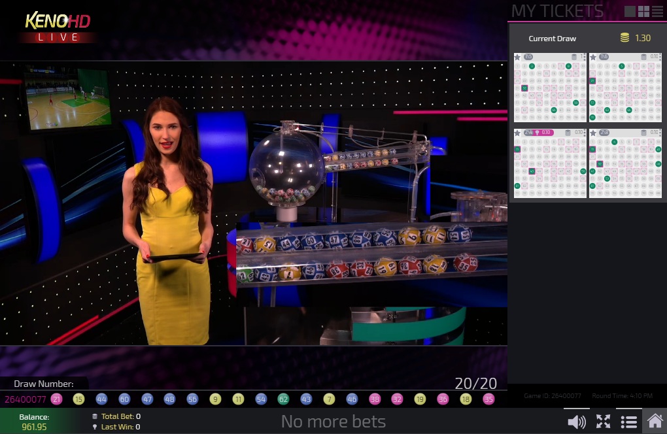This screenshot has height=434, width=667.
Task: Switch tickets to single large view
Action: click(630, 11)
